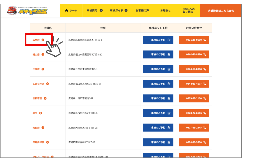Go to SDGsへの取り組み page
The height and width of the screenshot is (158, 256).
[x=188, y=11]
